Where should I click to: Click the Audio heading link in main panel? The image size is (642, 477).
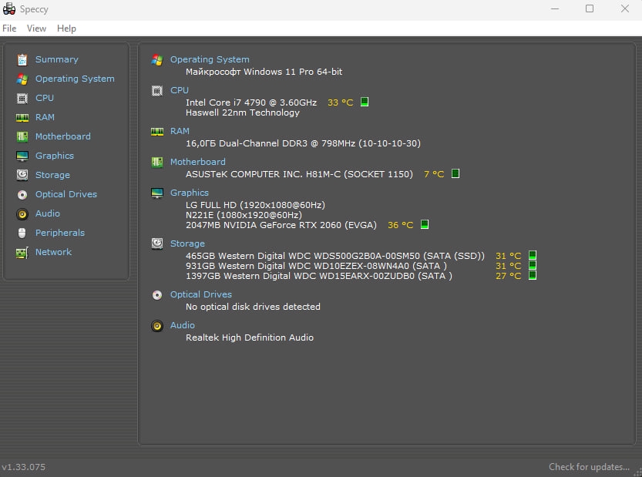coord(182,325)
